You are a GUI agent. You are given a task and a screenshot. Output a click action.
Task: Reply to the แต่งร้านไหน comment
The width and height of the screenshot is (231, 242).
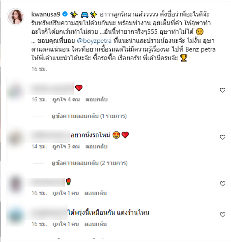coord(96,224)
